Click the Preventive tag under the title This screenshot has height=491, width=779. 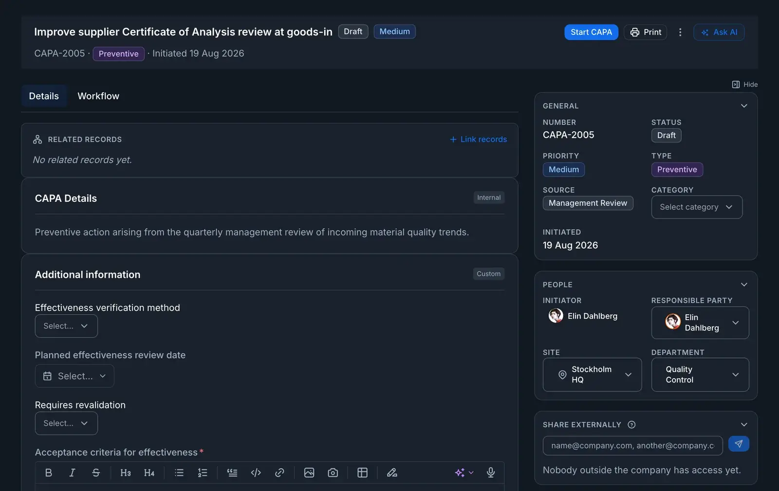point(118,54)
